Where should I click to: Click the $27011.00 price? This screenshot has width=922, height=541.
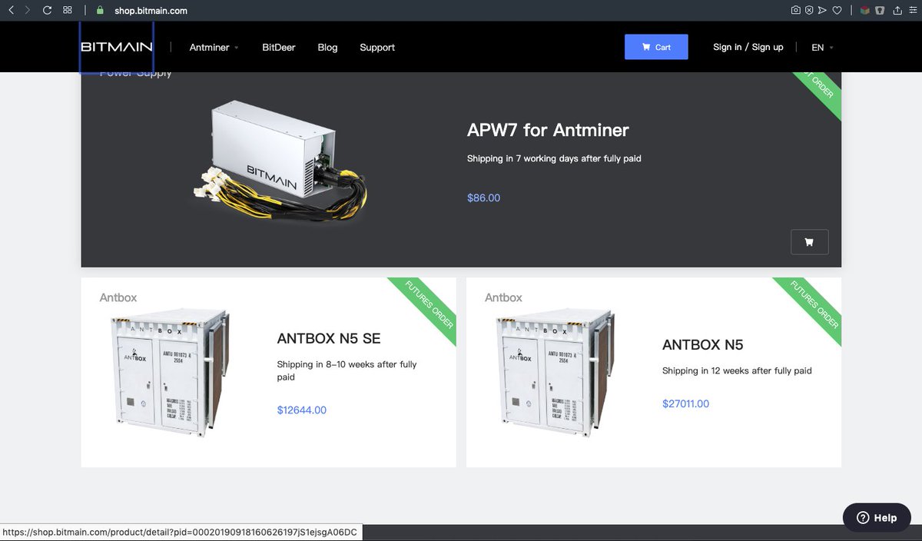[685, 404]
